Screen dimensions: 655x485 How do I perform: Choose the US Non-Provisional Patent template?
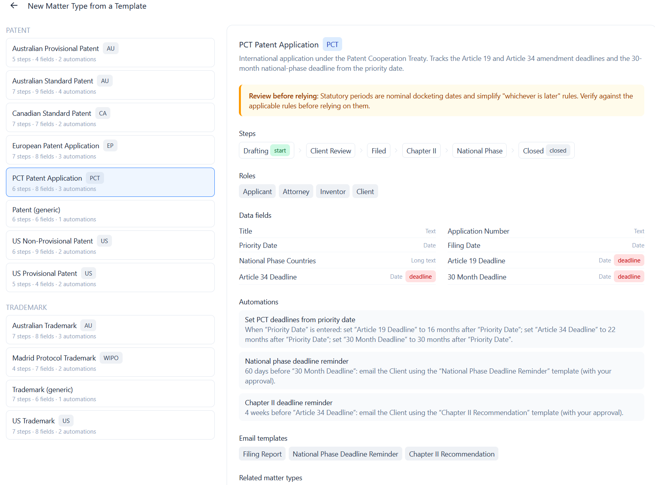click(110, 245)
